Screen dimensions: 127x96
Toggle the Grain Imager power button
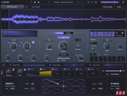tap(50, 65)
